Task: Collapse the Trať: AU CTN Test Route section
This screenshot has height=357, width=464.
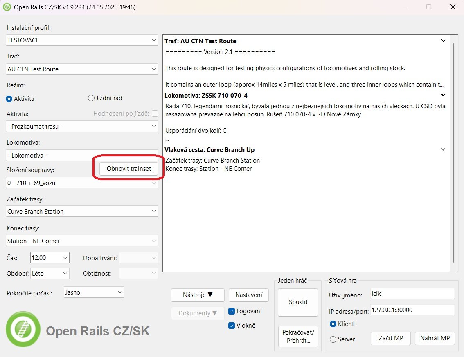Action: click(443, 41)
